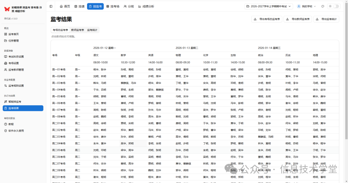Click 高明、徐华 in 高一08考场 政治
The width and height of the screenshot is (348, 183).
coord(264,117)
